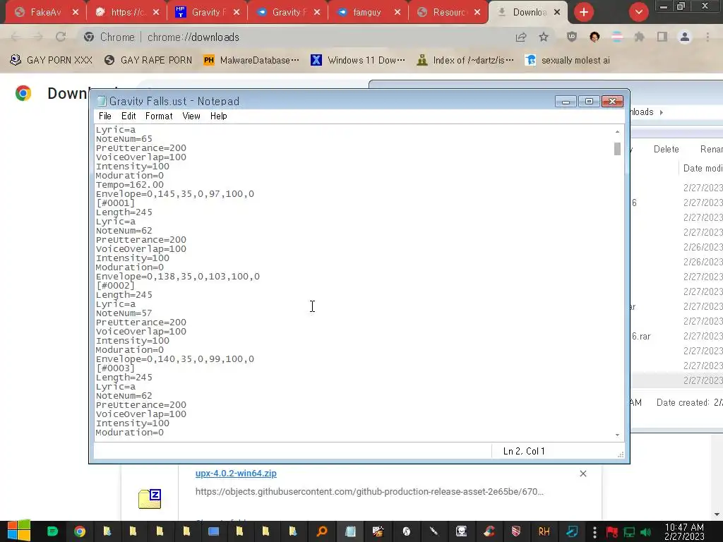
Task: Click the NoteNum=65 line in Notepad
Action: (124, 139)
